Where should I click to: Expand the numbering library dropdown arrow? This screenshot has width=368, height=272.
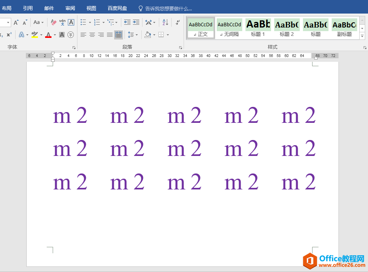pyautogui.click(x=103, y=22)
